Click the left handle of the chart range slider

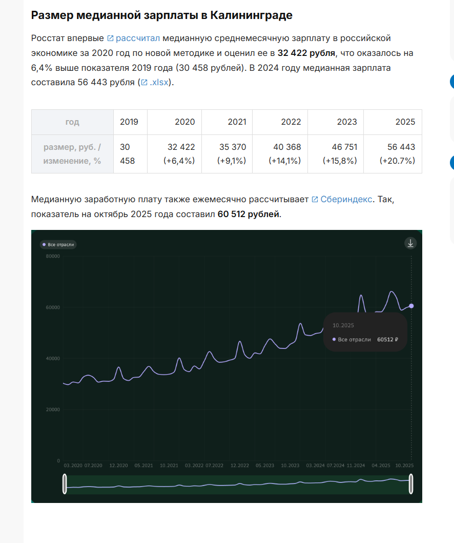(65, 484)
